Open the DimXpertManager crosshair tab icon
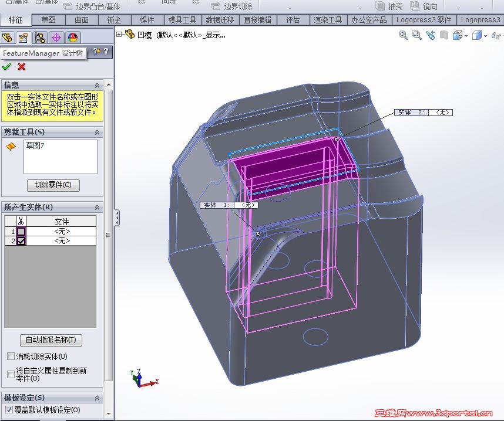504x421 pixels. (x=56, y=38)
